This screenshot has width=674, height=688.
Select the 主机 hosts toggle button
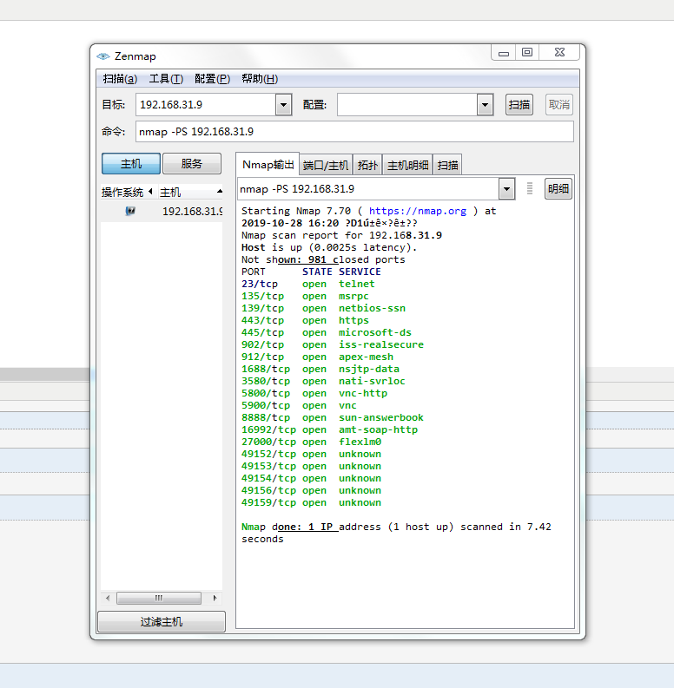click(x=131, y=164)
